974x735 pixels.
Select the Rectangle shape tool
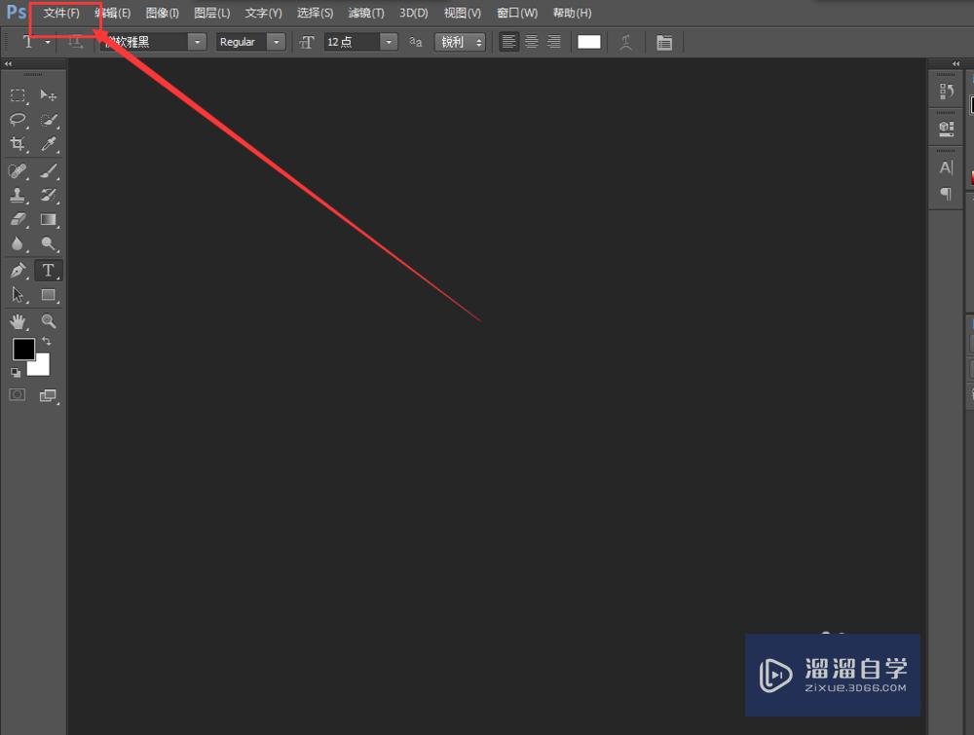pyautogui.click(x=49, y=295)
